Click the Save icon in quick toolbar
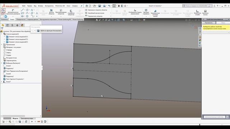This screenshot has height=129, width=230. 100,6
